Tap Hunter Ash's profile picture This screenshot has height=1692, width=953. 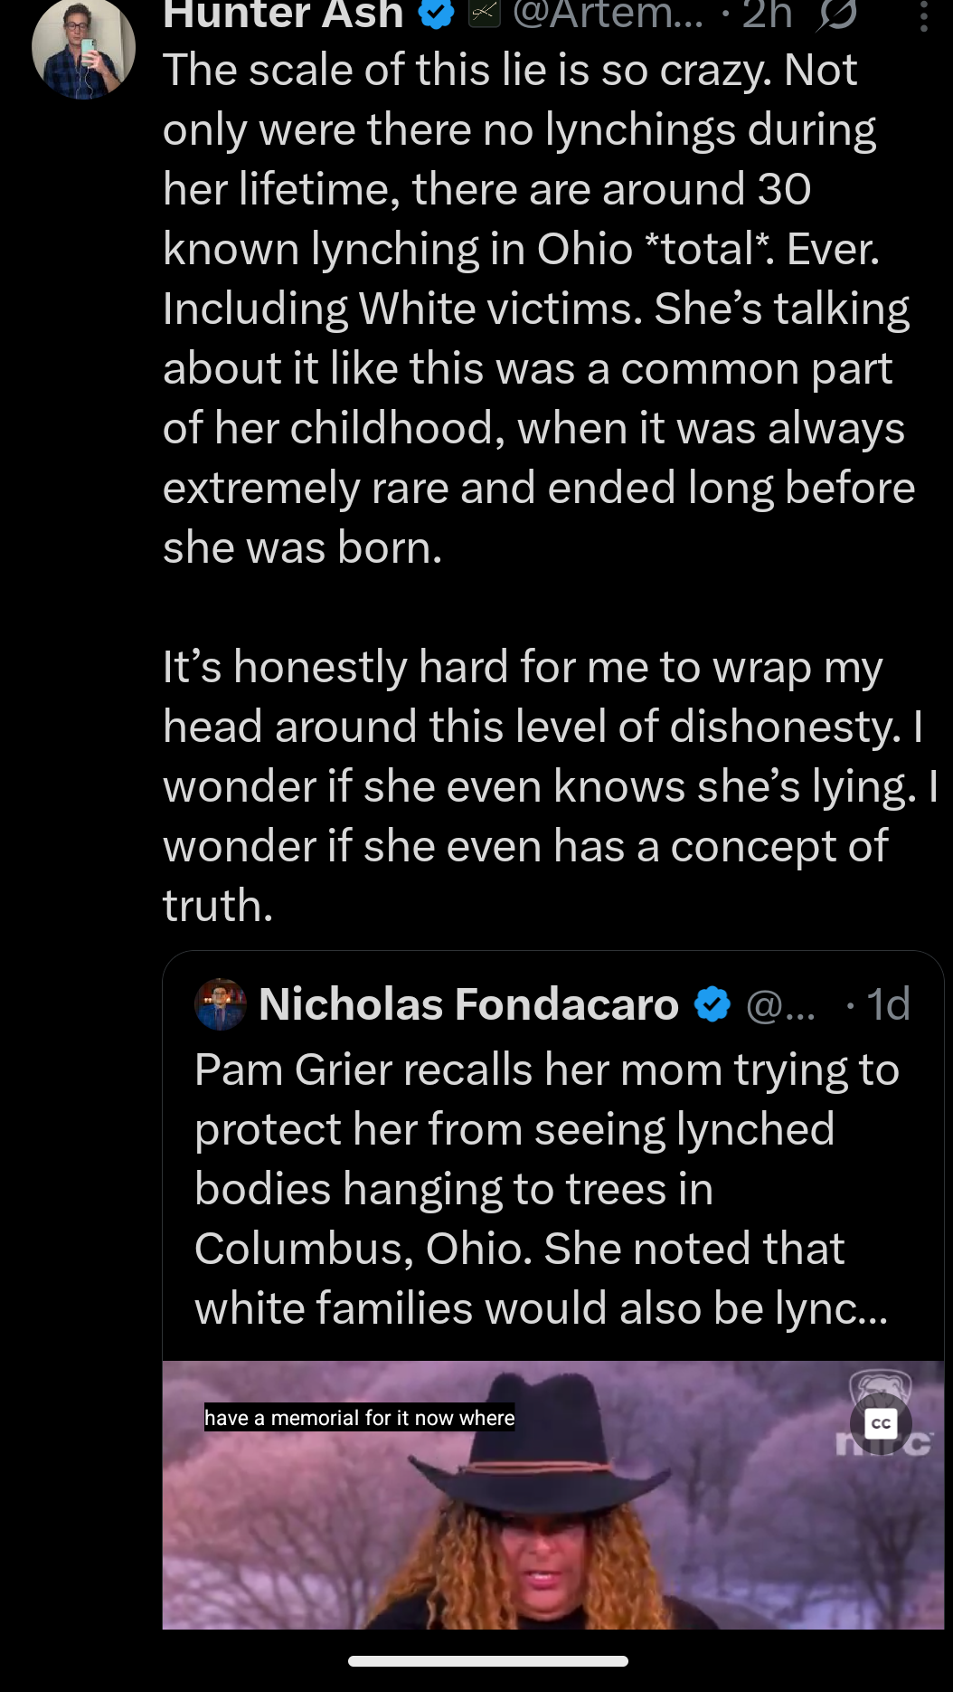coord(83,48)
